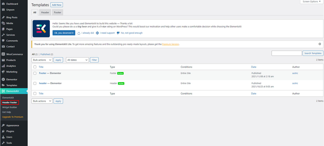Tick the select-all checkbox in table footer
This screenshot has width=324, height=146.
click(x=35, y=93)
